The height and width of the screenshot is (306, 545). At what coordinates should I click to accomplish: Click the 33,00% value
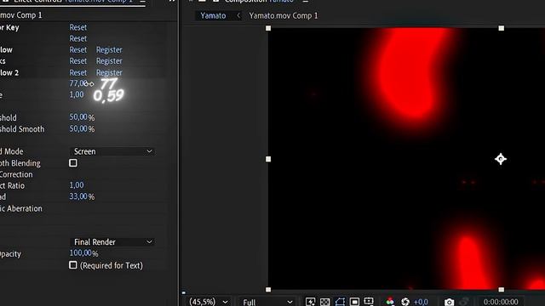tap(82, 196)
